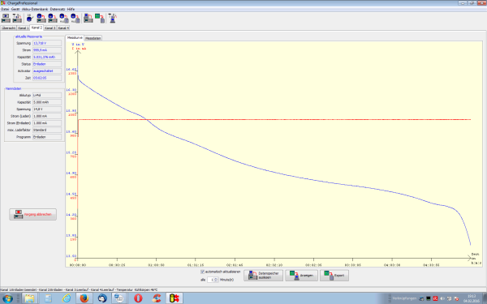Click the Minute(n) interval spinner arrows
The image size is (487, 304).
click(x=216, y=280)
